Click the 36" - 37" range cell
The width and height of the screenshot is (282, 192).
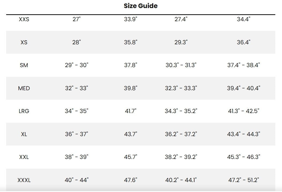(77, 134)
